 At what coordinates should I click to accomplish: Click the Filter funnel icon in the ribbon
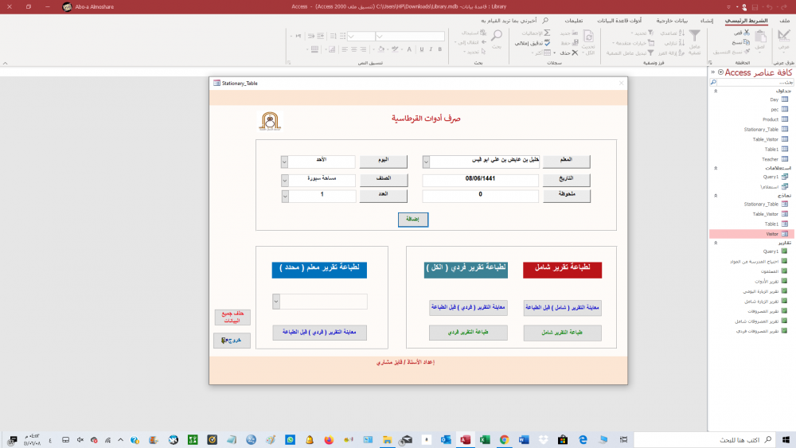tap(694, 36)
